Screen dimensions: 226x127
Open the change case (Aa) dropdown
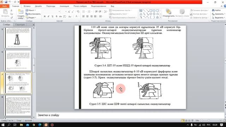pos(70,17)
